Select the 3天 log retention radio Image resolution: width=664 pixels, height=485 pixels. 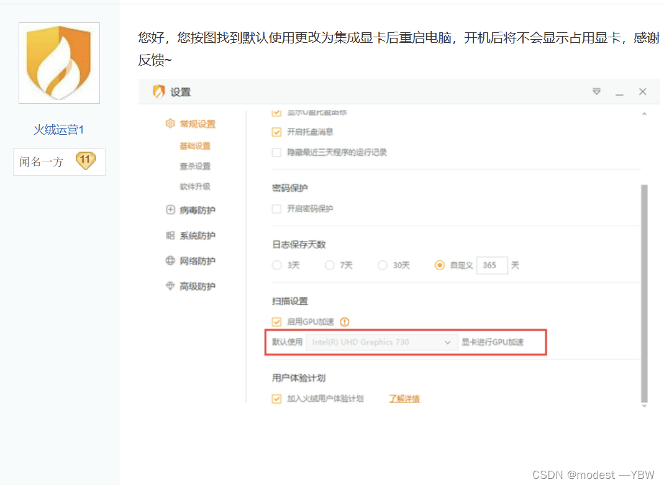pyautogui.click(x=276, y=265)
